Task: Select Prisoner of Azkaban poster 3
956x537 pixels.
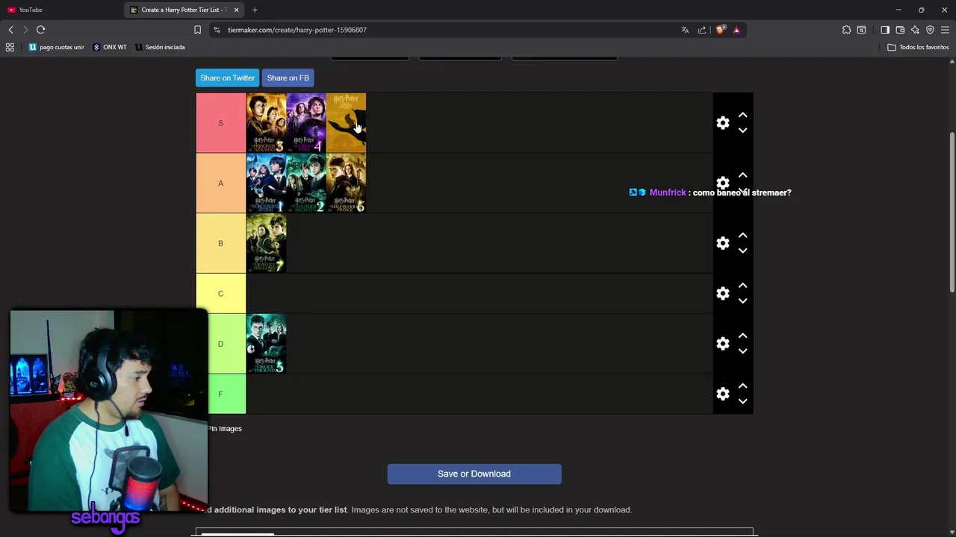Action: [x=266, y=123]
